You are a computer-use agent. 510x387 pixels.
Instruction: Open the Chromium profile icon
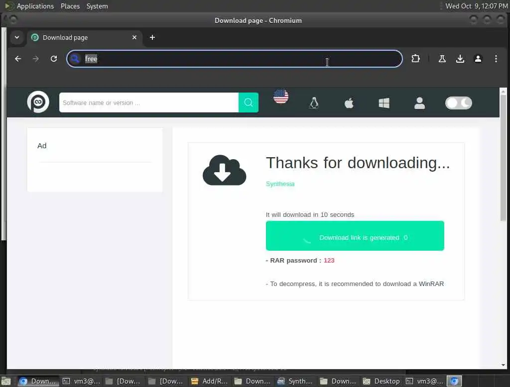(478, 59)
